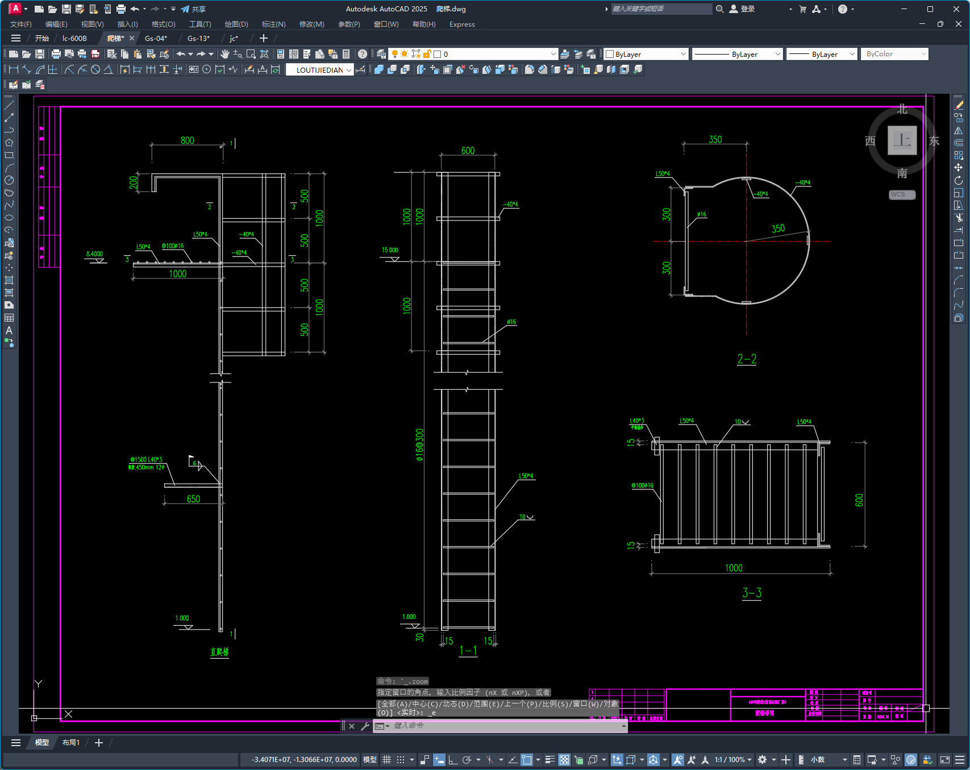
Task: Click the Dimension Update icon
Action: point(276,69)
